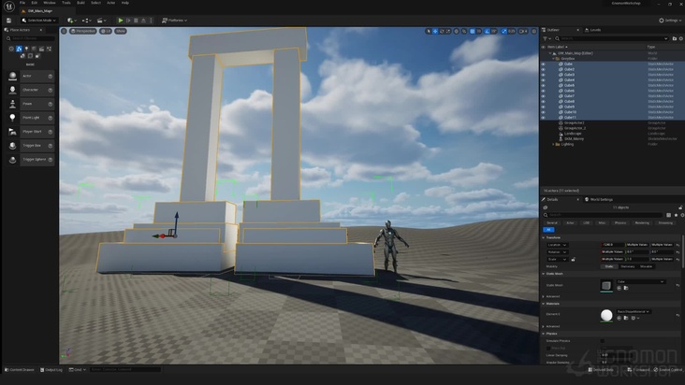The height and width of the screenshot is (385, 685).
Task: Click the green Play button
Action: point(121,20)
